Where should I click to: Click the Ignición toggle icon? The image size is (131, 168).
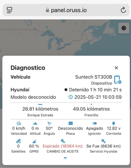pyautogui.click(x=95, y=123)
